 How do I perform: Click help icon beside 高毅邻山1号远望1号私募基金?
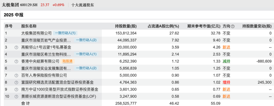[x=16, y=47]
